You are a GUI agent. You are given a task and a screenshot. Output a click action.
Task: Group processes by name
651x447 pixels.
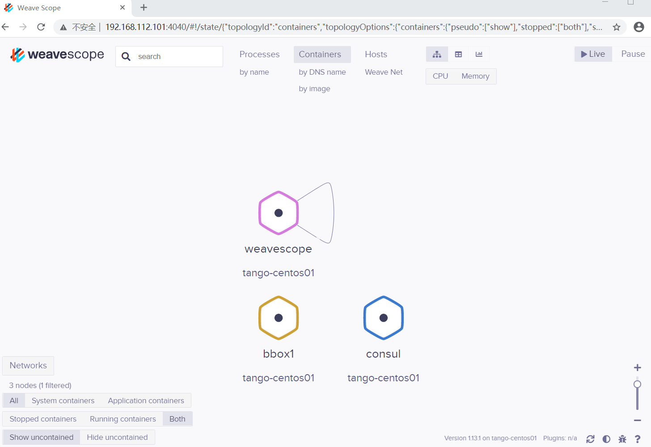tap(254, 72)
